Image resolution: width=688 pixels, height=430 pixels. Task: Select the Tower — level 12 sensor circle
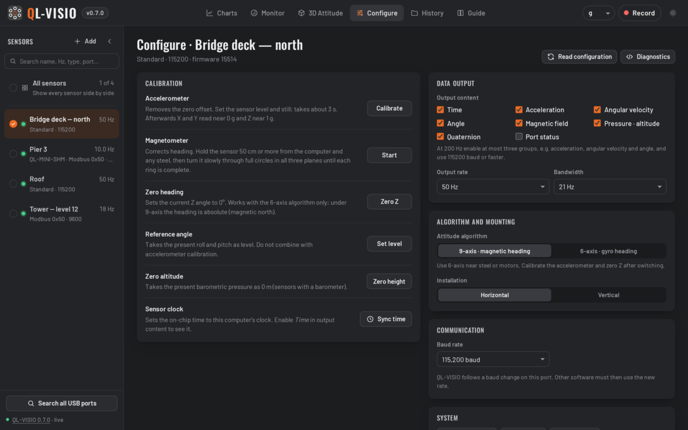(x=13, y=214)
